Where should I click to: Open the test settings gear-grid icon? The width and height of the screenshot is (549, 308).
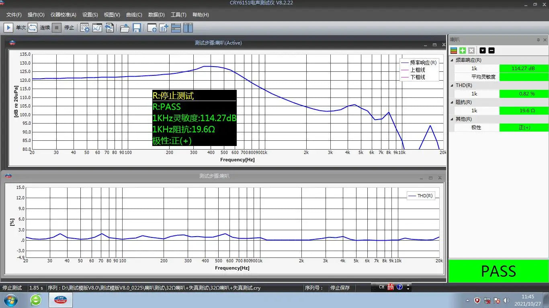(x=85, y=28)
